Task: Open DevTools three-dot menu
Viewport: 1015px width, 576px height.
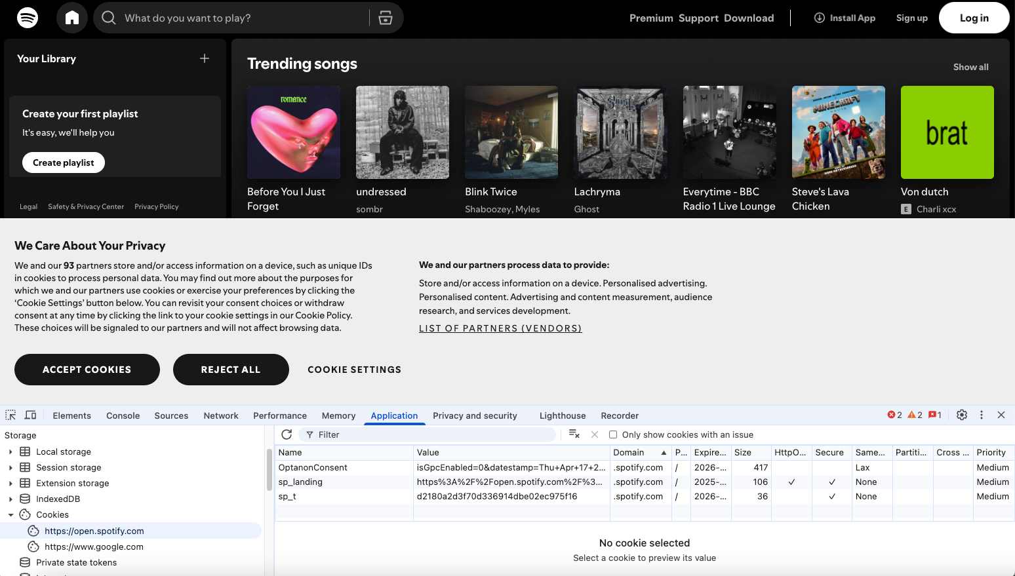Action: pos(982,415)
